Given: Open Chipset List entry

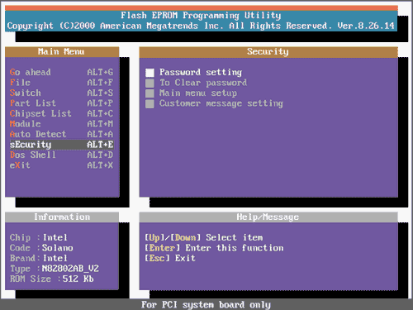Looking at the screenshot, I should point(62,113).
